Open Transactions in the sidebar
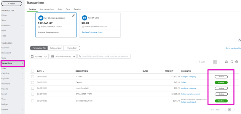 click(13, 63)
